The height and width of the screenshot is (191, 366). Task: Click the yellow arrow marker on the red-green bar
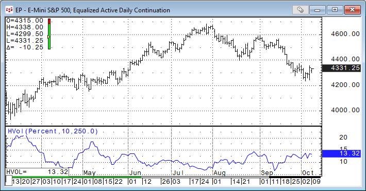point(49,37)
